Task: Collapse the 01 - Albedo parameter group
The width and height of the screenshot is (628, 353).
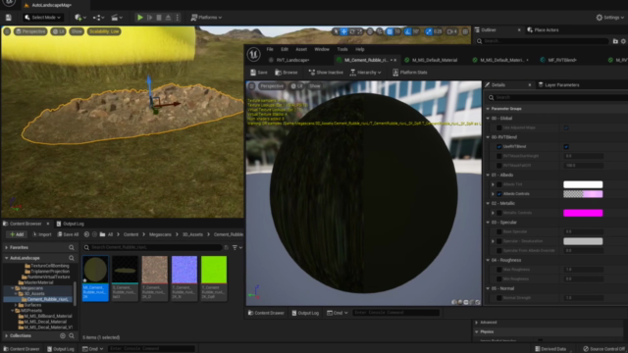Action: [x=488, y=176]
